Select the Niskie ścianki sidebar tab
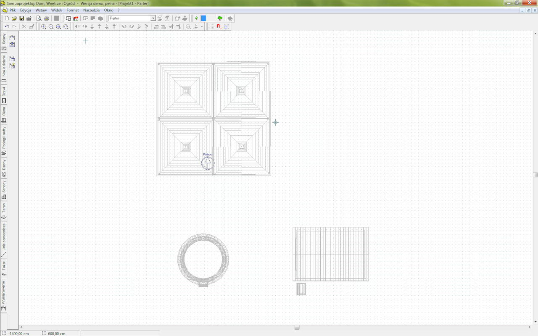Image resolution: width=538 pixels, height=336 pixels. 4,68
